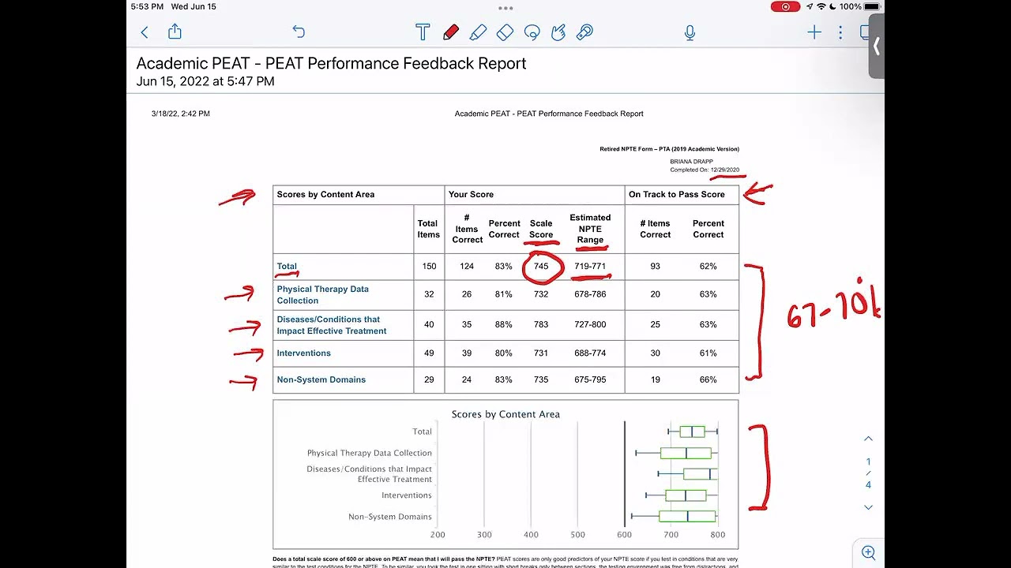Open the Total content area link

click(287, 267)
